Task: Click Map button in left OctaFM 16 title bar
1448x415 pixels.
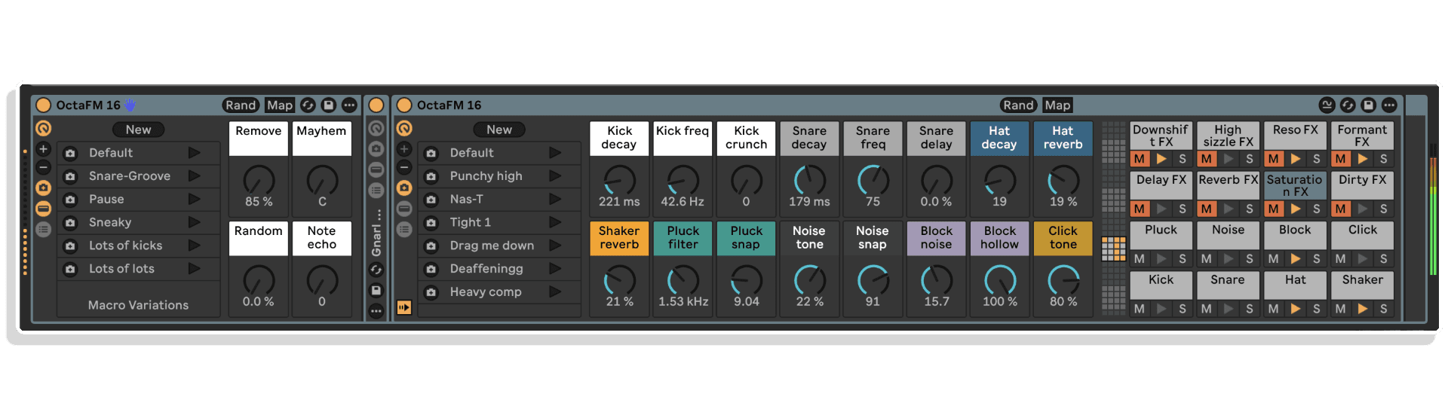Action: (x=280, y=105)
